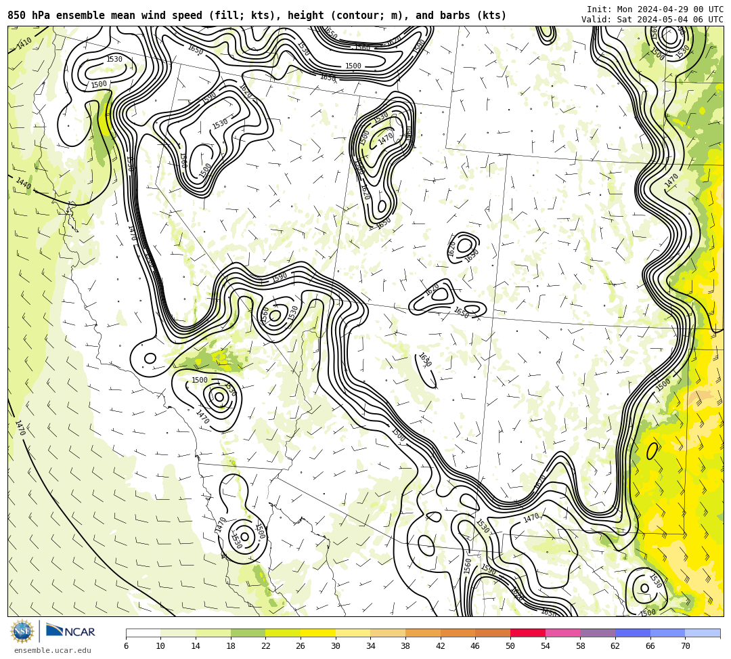Click the colorbar tick label 30
731x659 pixels.
pyautogui.click(x=336, y=646)
